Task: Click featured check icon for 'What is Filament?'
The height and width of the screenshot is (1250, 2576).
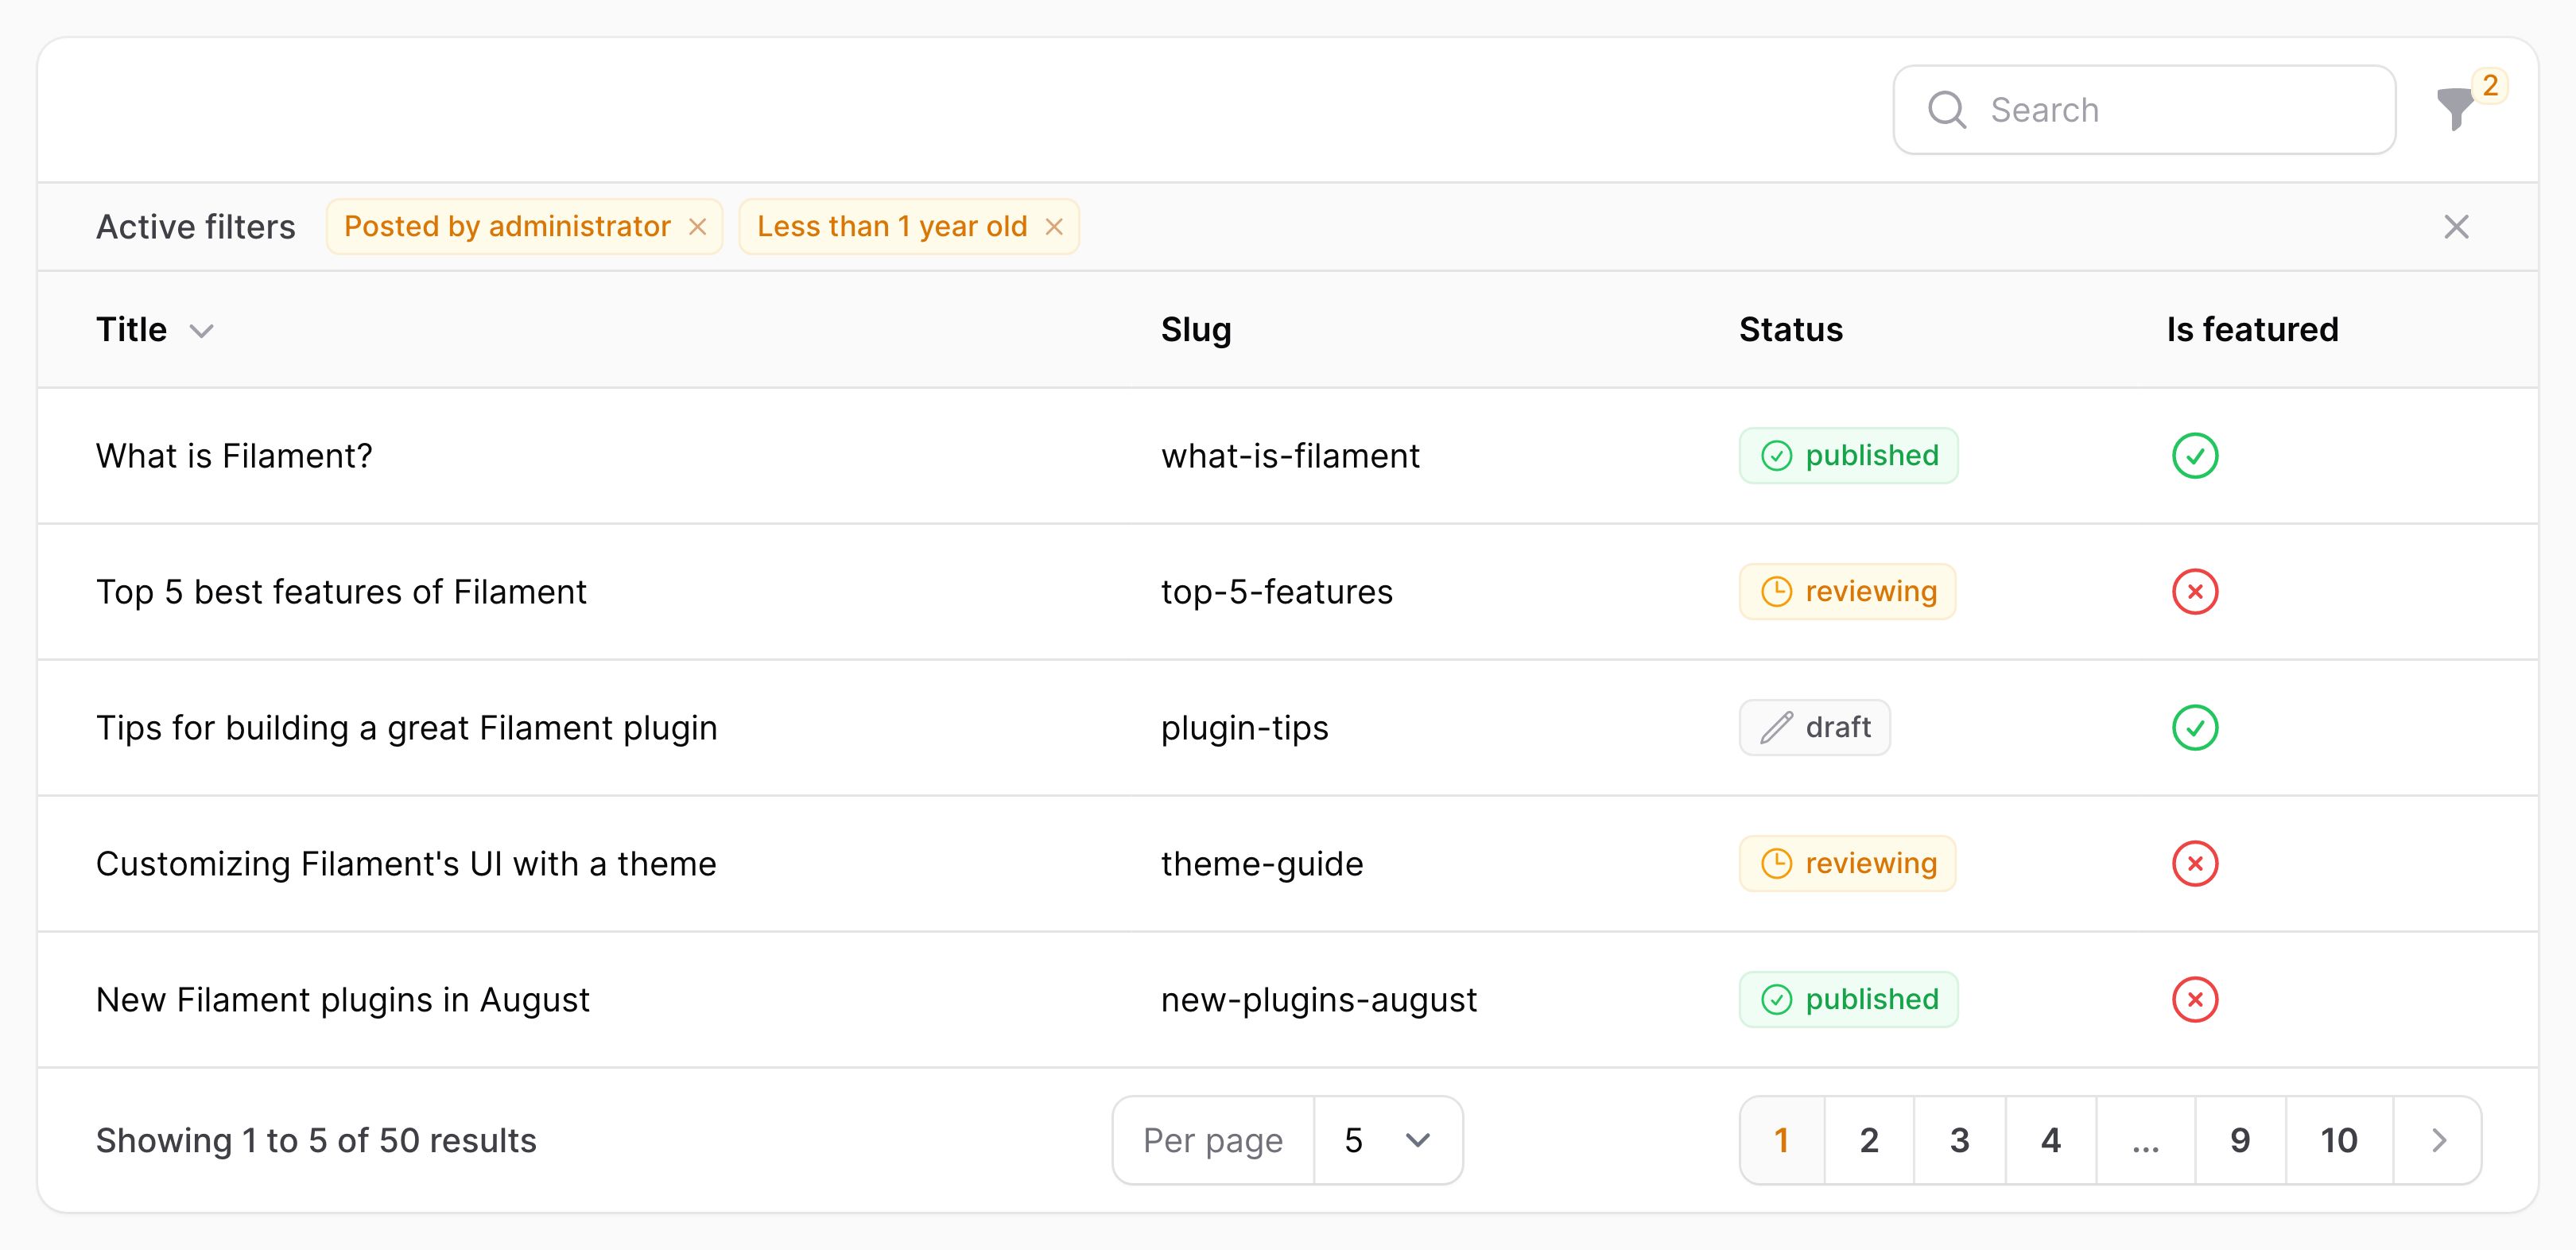Action: [2195, 456]
